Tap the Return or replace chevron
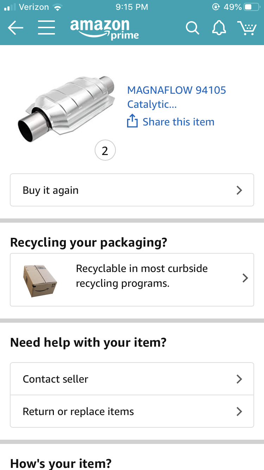 239,412
